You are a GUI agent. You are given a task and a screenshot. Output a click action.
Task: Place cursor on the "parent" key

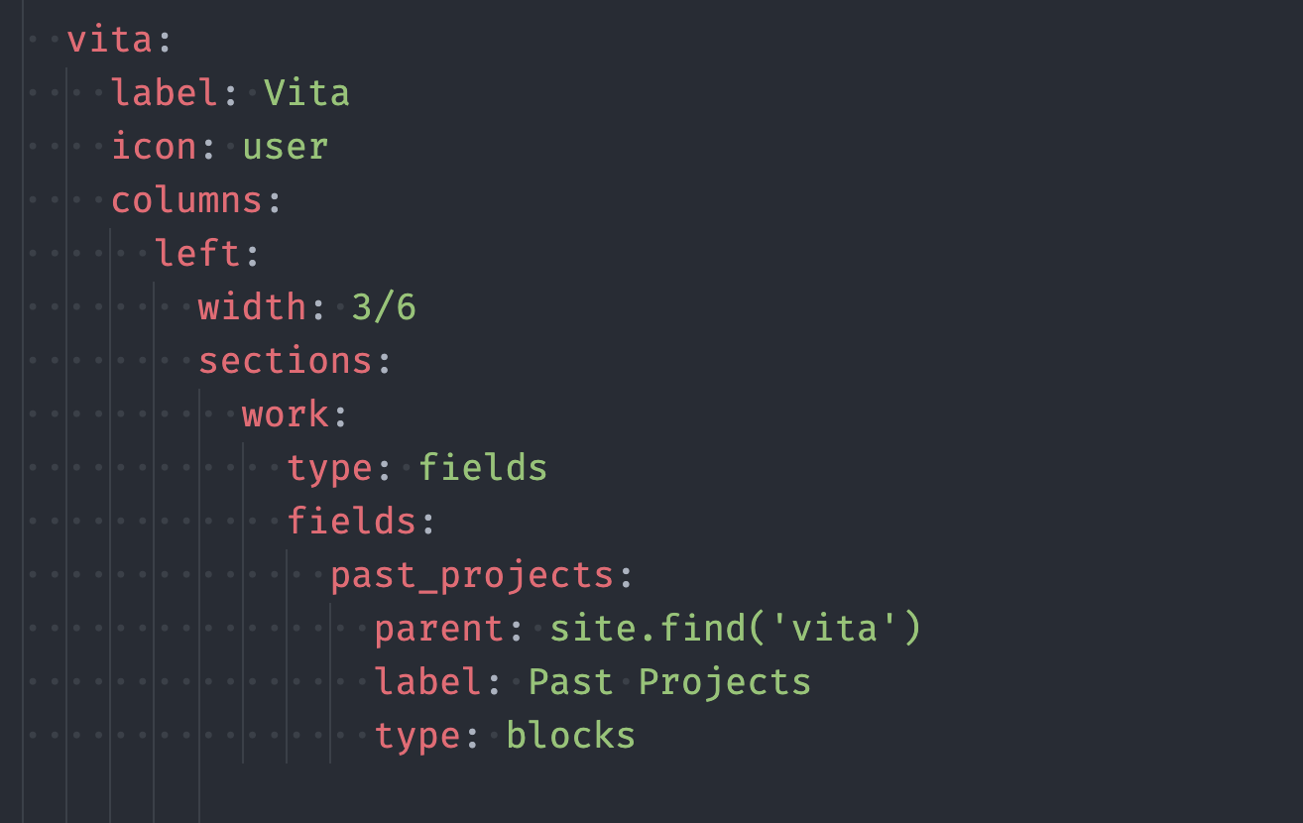tap(439, 629)
